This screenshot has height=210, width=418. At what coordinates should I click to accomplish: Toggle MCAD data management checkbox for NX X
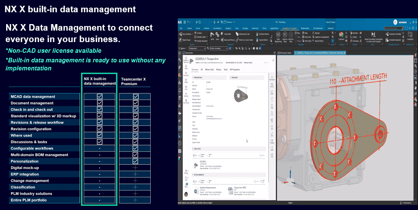pyautogui.click(x=99, y=97)
